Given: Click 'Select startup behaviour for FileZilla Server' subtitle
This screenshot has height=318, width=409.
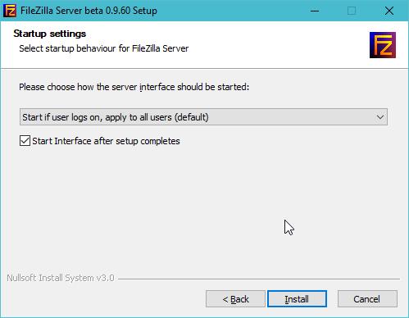Looking at the screenshot, I should pos(104,48).
